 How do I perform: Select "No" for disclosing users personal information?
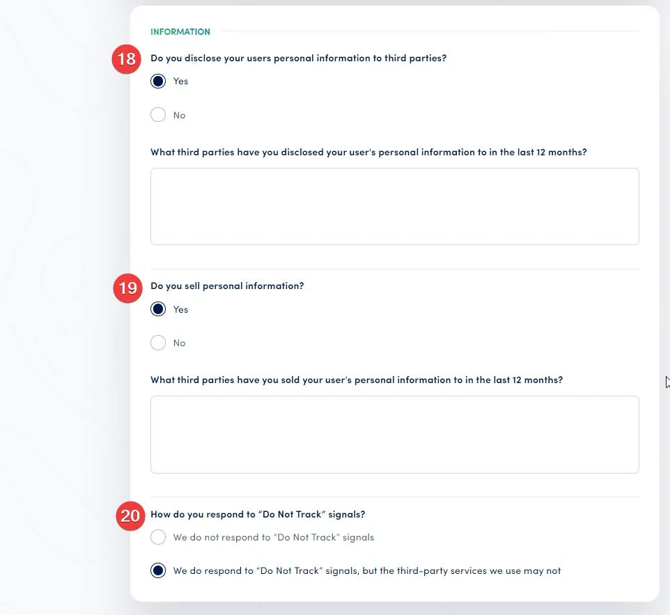tap(158, 114)
